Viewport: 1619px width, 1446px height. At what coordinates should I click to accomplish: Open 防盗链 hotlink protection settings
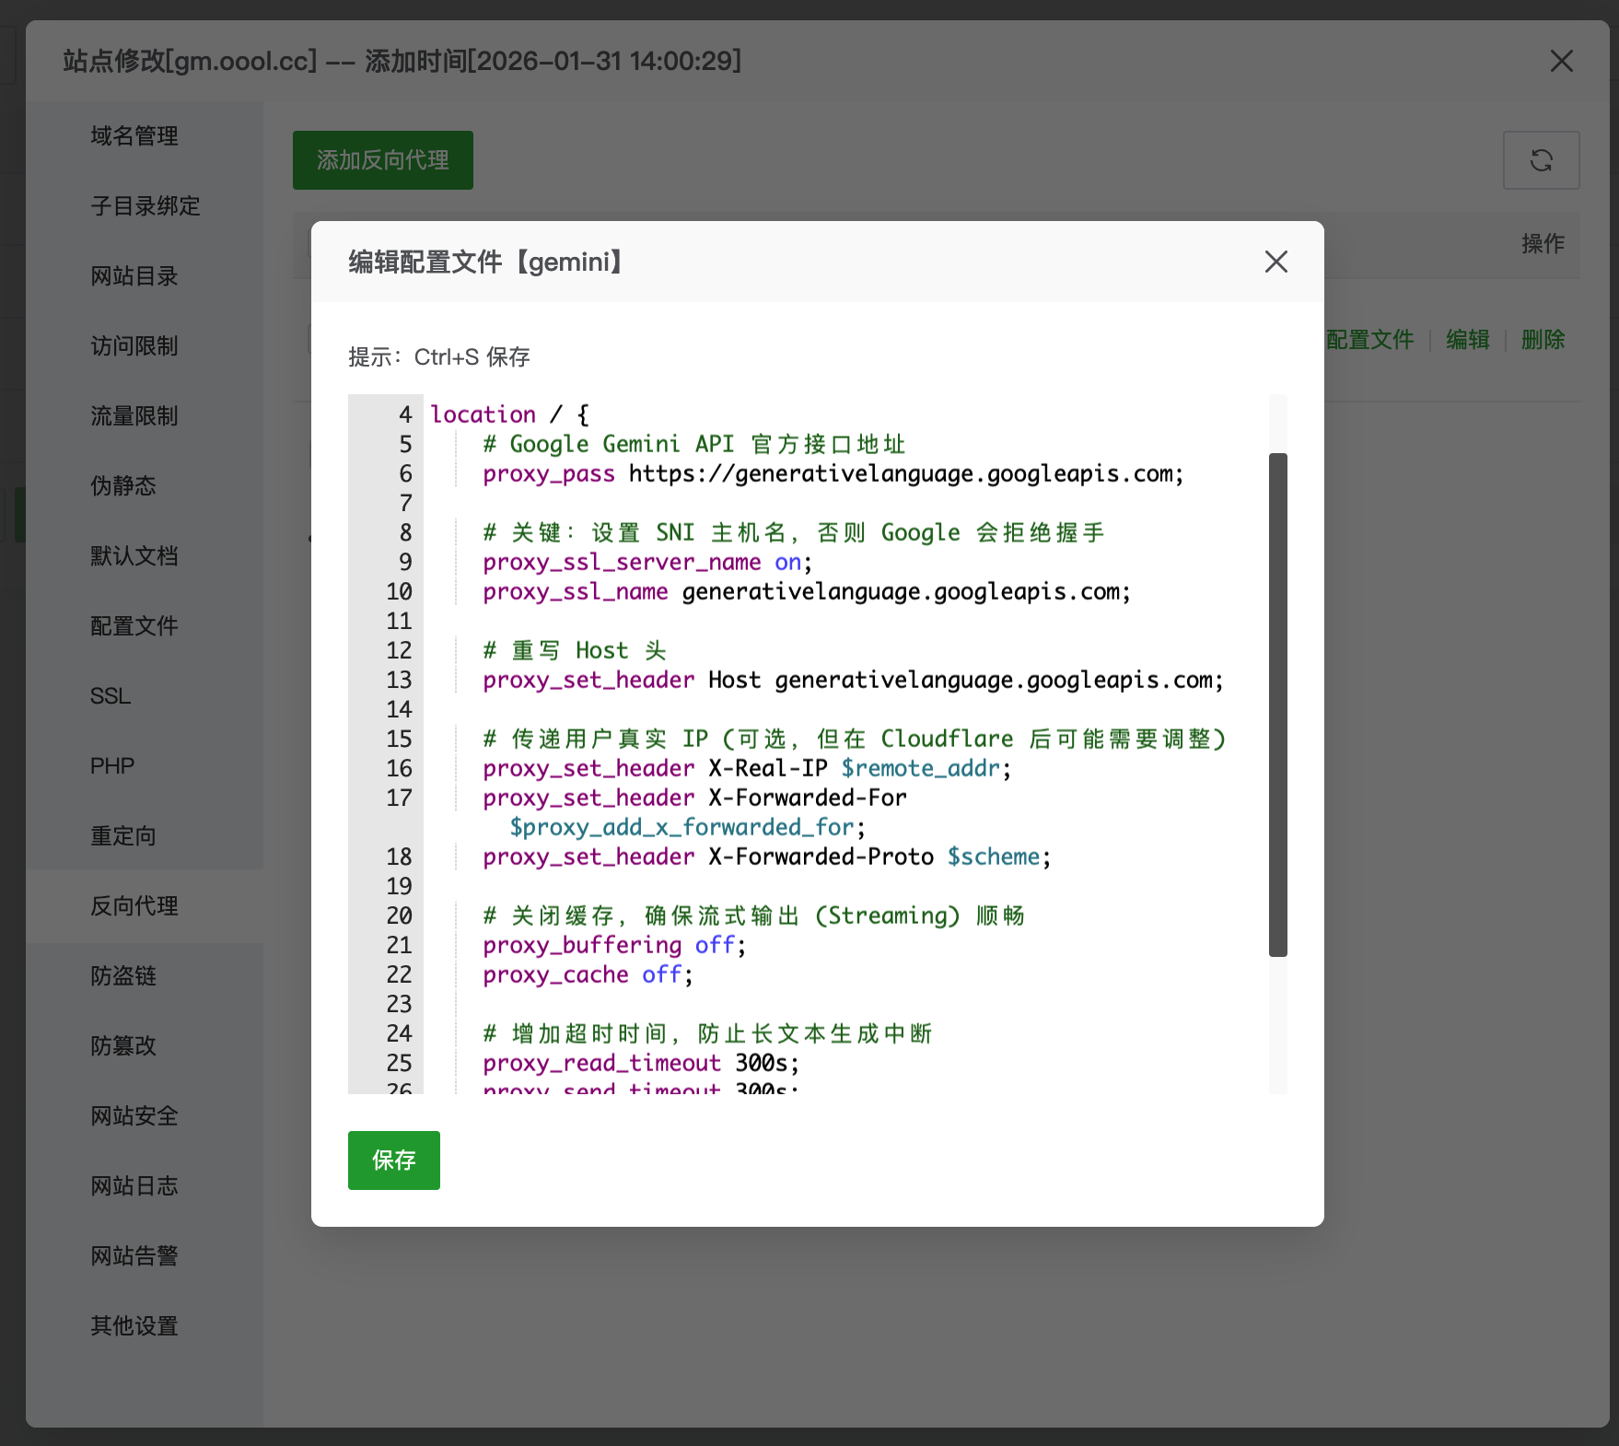click(122, 976)
